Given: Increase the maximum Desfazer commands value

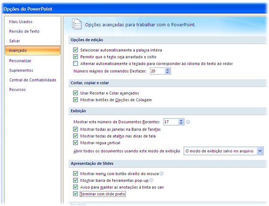Looking at the screenshot, I should pos(168,70).
